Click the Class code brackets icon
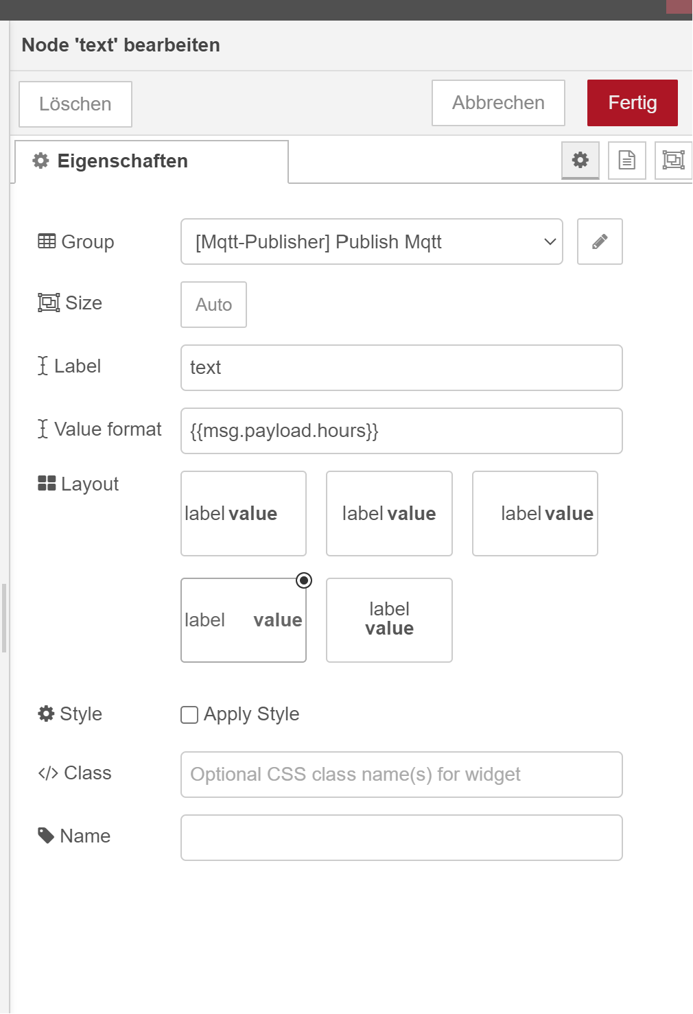693x1014 pixels. point(48,773)
